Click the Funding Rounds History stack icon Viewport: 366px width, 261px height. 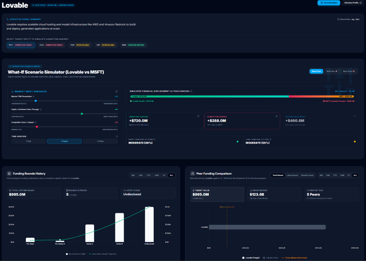point(9,174)
